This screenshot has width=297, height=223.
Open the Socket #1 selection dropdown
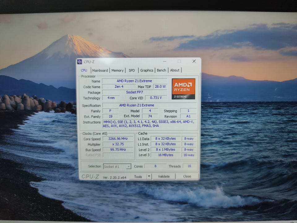(117, 167)
